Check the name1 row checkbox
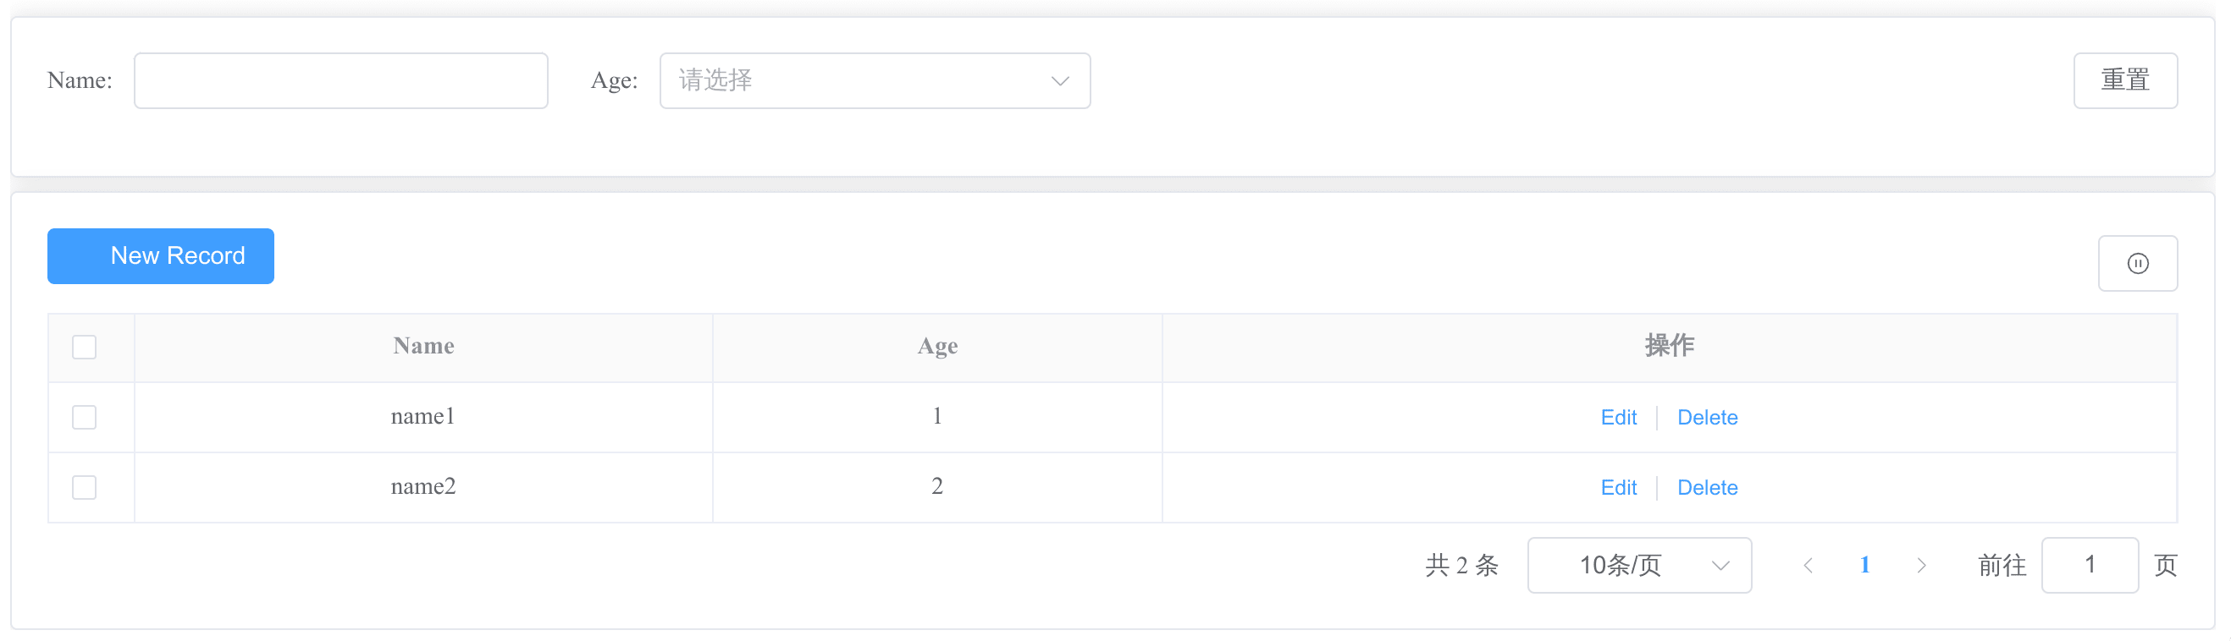The height and width of the screenshot is (641, 2231). tap(84, 418)
